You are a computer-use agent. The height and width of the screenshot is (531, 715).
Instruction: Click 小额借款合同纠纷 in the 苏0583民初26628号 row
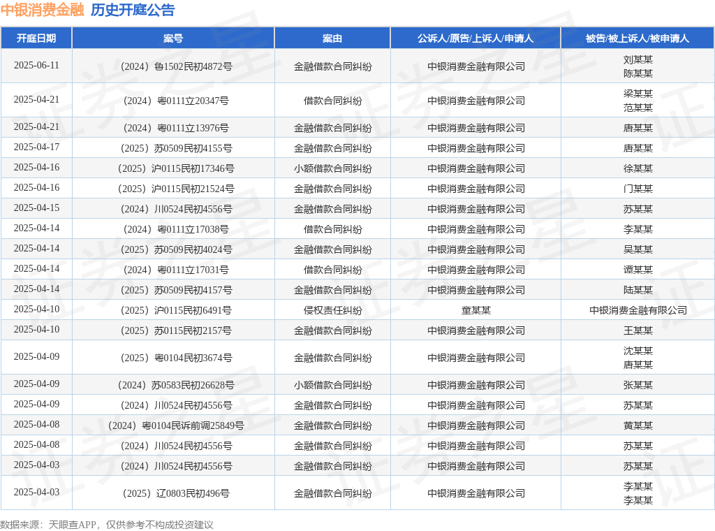pos(332,386)
